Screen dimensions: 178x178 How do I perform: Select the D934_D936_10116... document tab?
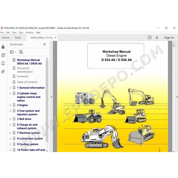pos(42,38)
